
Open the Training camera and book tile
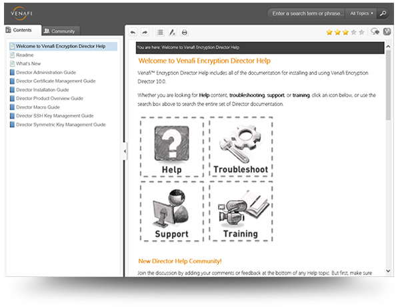(x=241, y=212)
